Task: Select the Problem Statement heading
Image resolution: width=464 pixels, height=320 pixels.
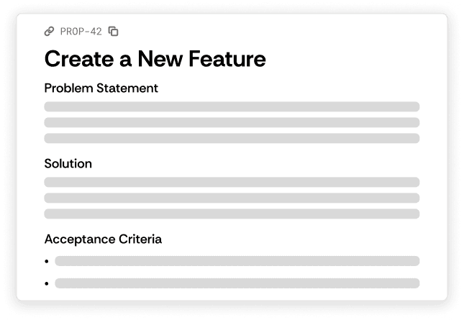Action: 101,88
